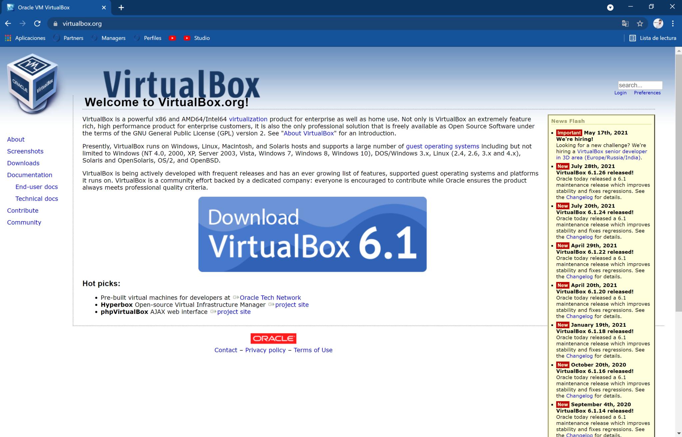Click the tab search dropdown arrow icon
The image size is (682, 437).
click(x=610, y=7)
